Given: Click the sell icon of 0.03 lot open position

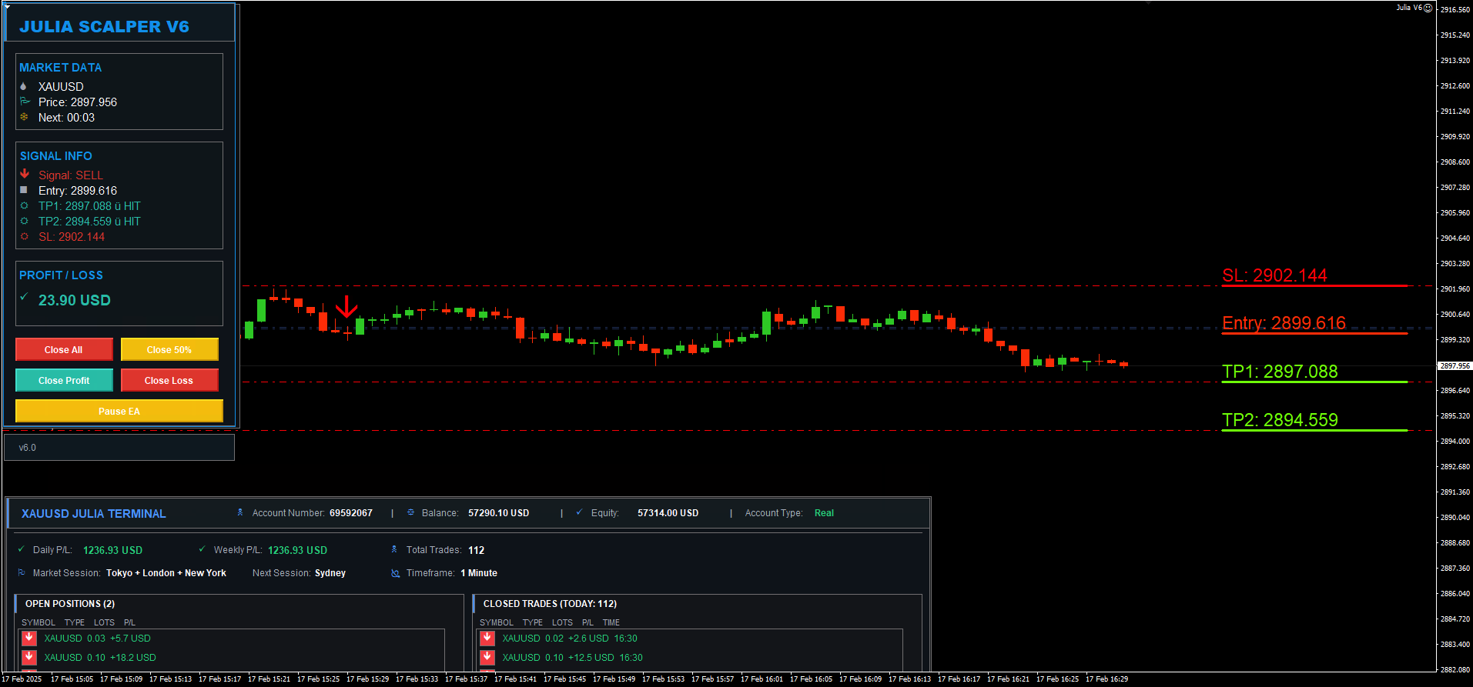Looking at the screenshot, I should (x=29, y=638).
